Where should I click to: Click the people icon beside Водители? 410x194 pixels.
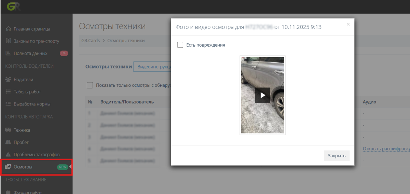pos(9,79)
